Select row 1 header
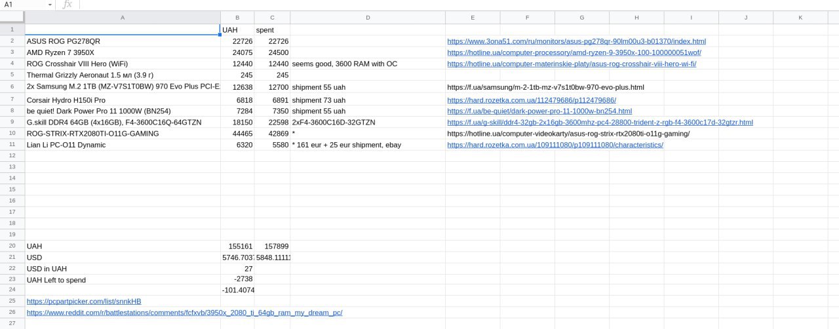This screenshot has height=329, width=839. (x=12, y=29)
